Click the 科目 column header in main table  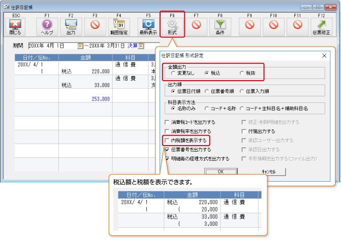[130, 57]
